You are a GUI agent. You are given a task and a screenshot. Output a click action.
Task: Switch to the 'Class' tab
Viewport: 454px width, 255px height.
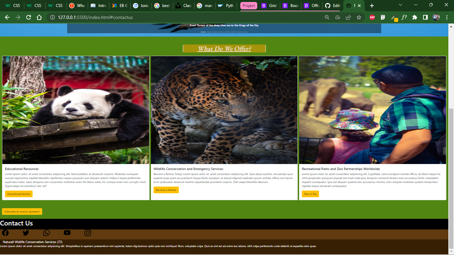point(183,6)
